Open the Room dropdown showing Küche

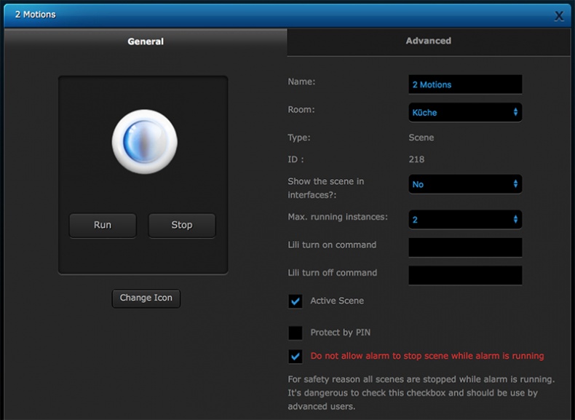[464, 112]
